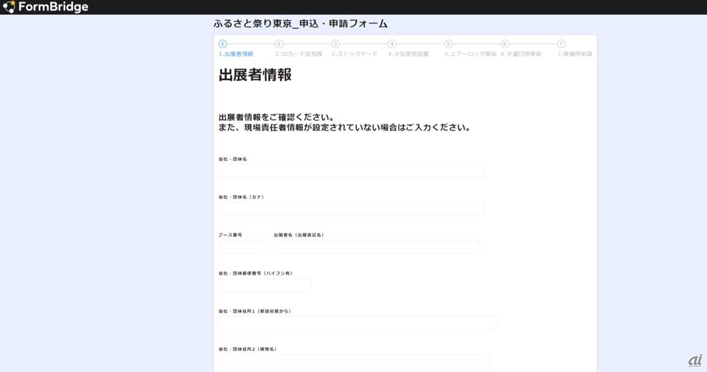Screen dimensions: 707x372
Task: Focus the 会社・団体住所1 address field
Action: 357,323
